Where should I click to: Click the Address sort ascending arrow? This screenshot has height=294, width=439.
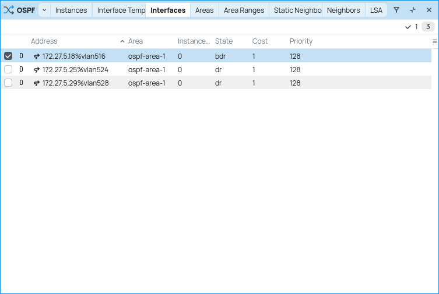(122, 41)
